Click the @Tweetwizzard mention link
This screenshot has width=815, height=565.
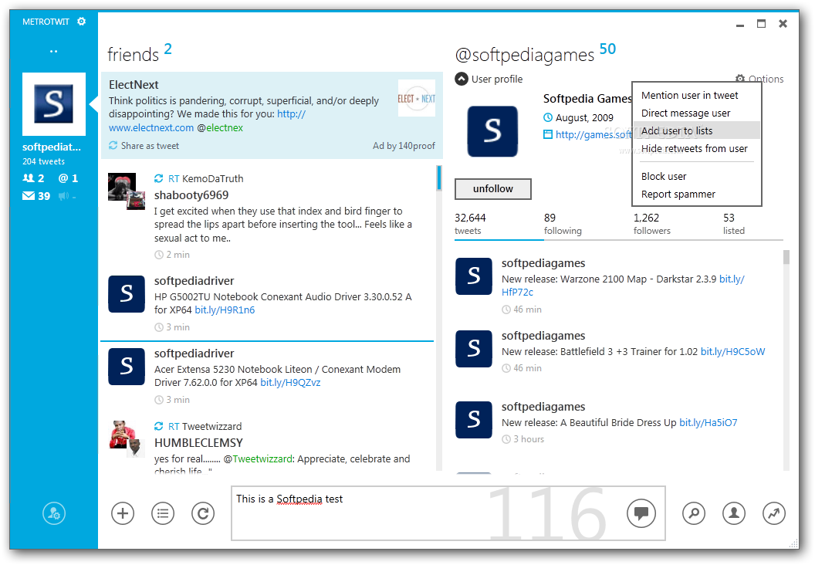(x=259, y=459)
